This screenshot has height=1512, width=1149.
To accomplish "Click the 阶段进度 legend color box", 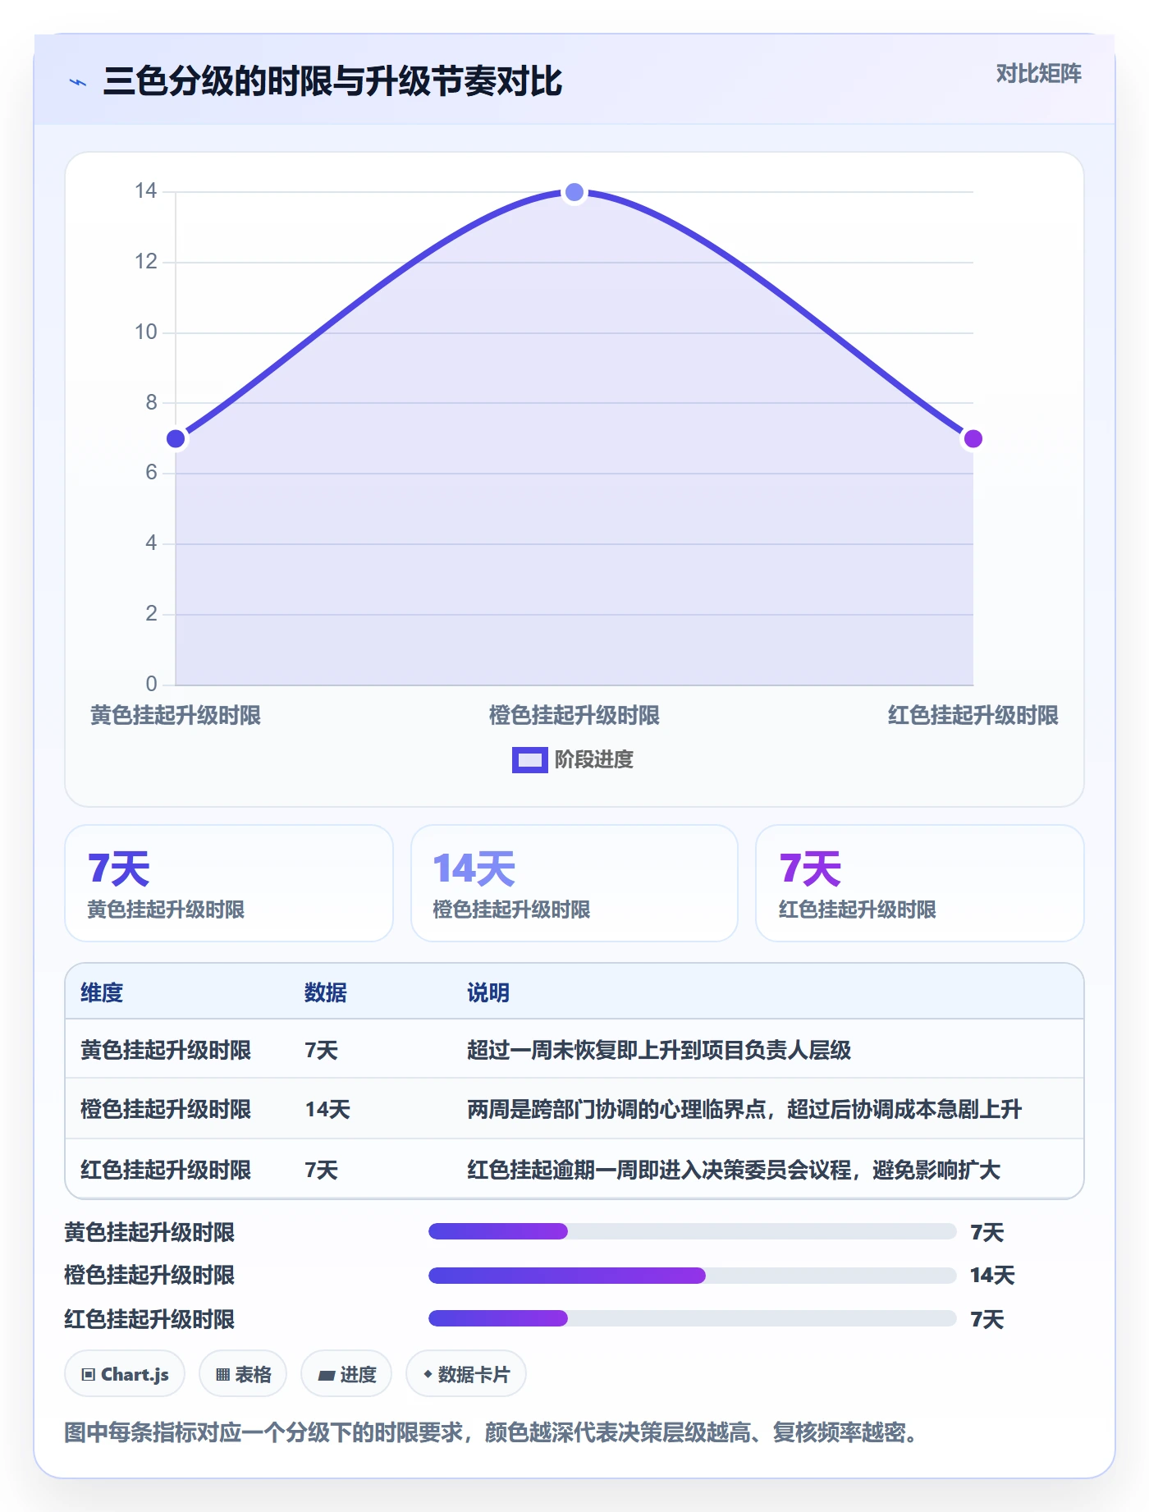I will (x=529, y=760).
